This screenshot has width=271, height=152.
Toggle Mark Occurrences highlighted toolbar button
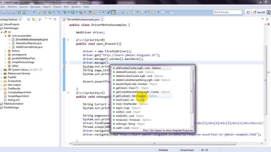click(113, 12)
